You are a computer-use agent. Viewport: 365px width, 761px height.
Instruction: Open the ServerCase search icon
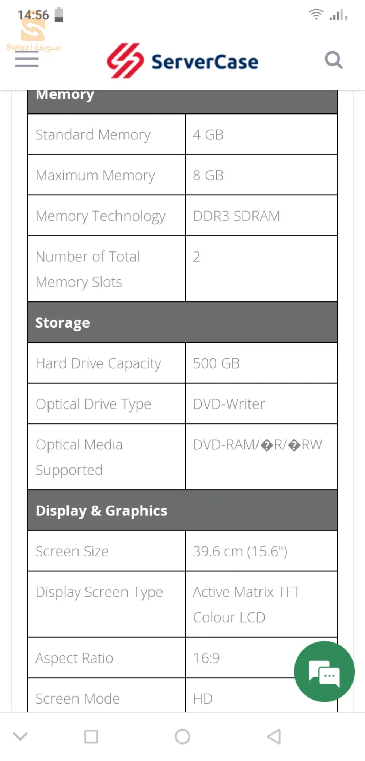click(333, 60)
